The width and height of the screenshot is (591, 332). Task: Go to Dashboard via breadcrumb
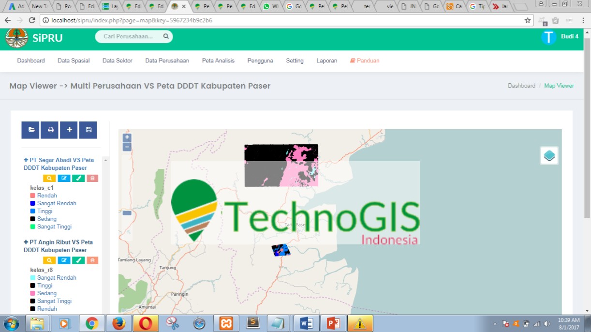[x=521, y=86]
